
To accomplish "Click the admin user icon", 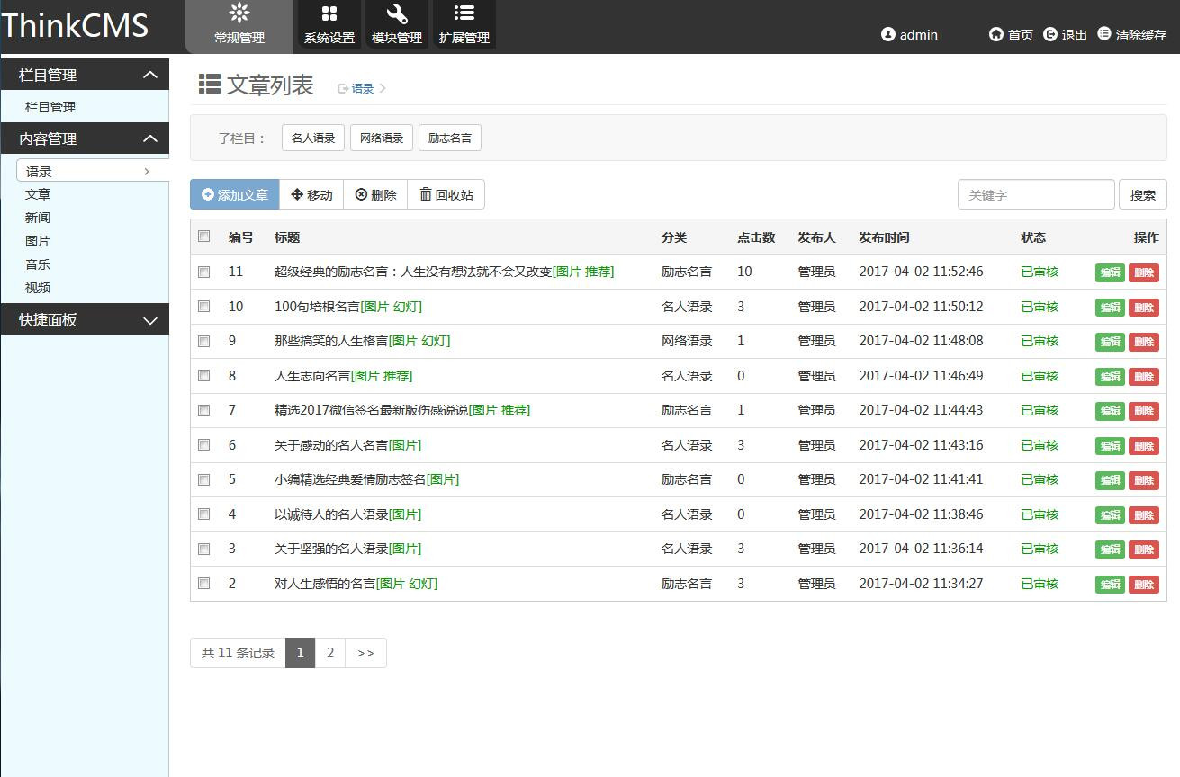I will point(888,34).
